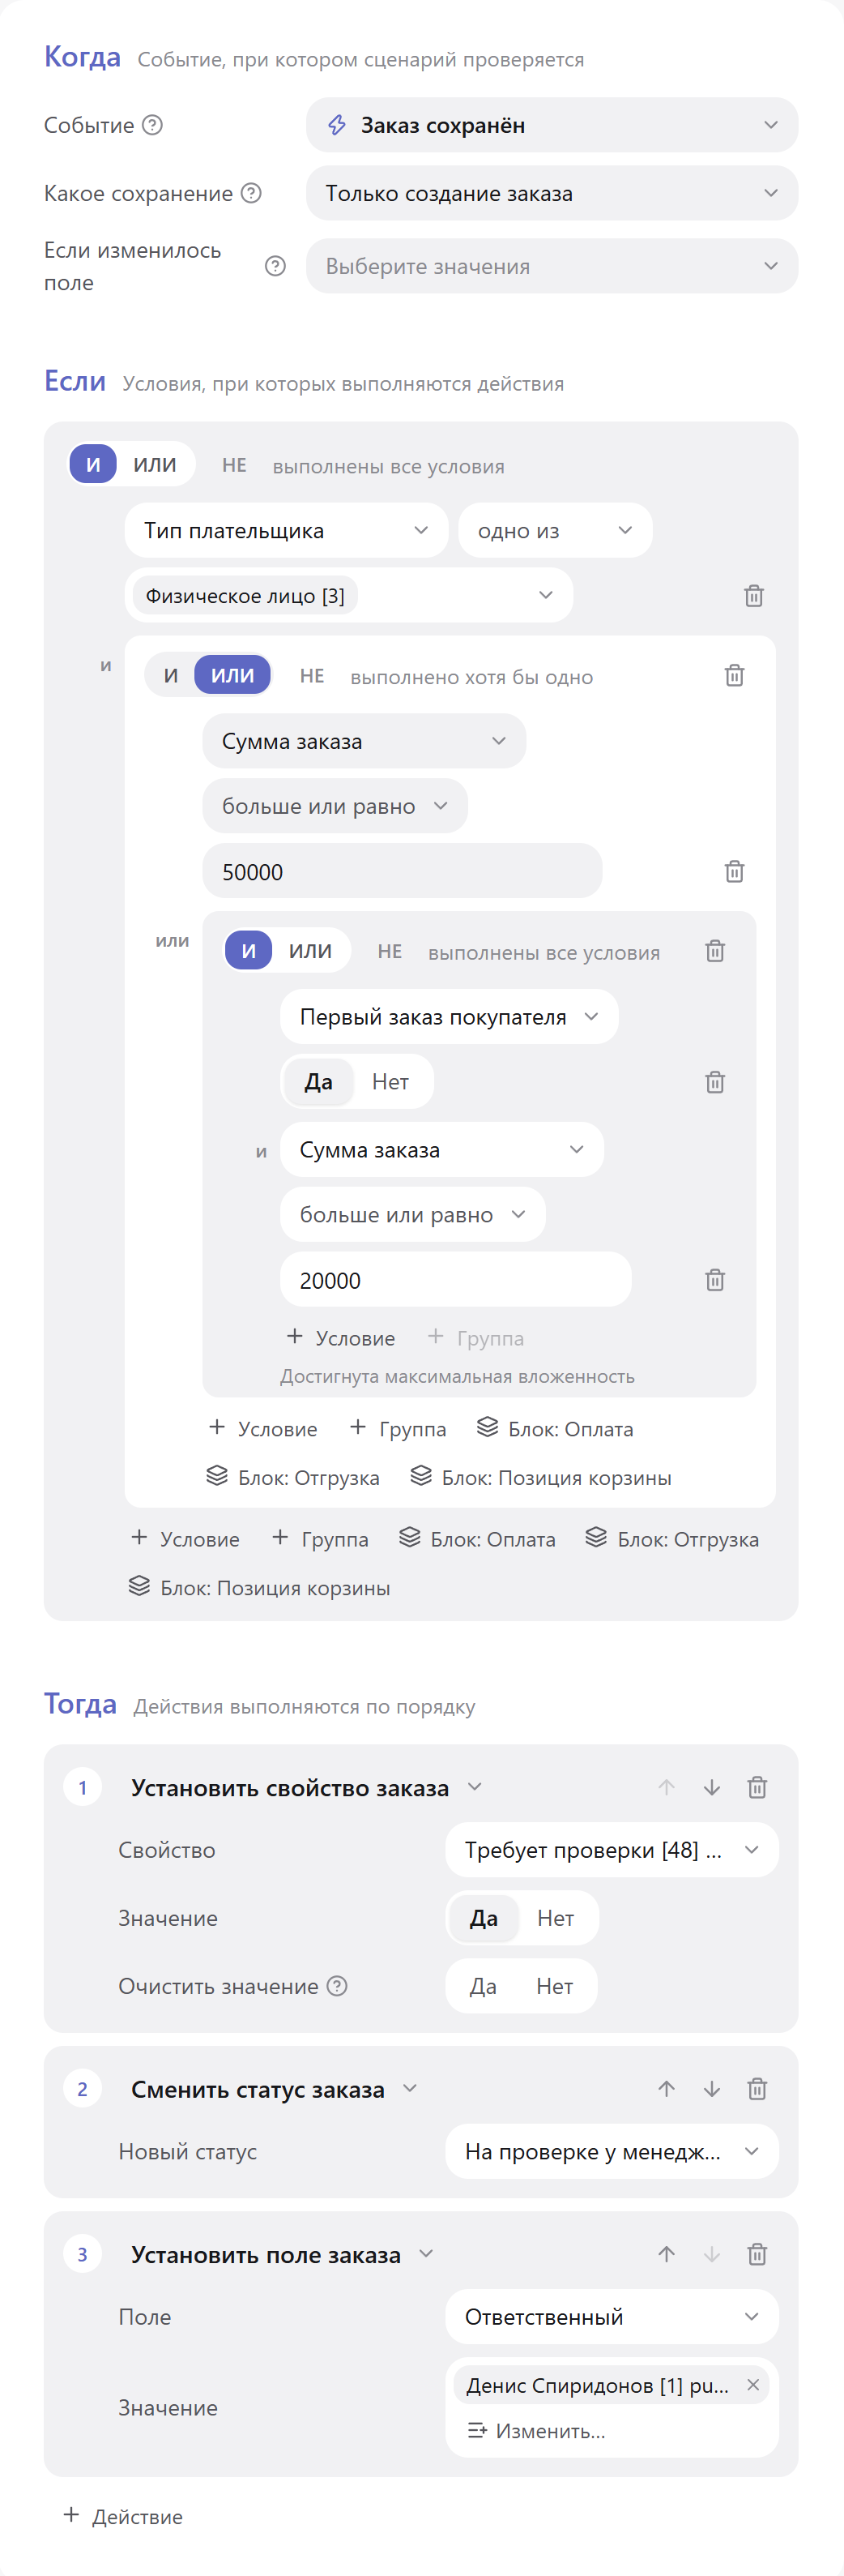The width and height of the screenshot is (844, 2576).
Task: Move action Сменить статус заказа down
Action: [711, 2089]
